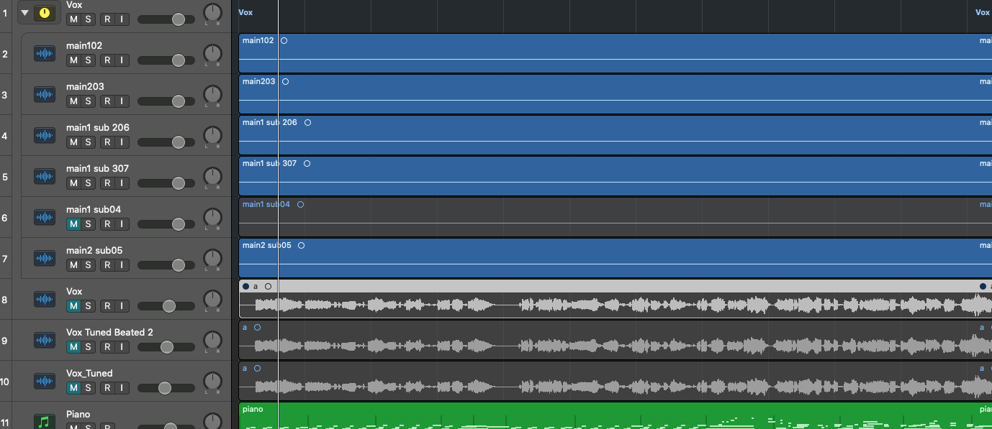
Task: Unmute the Vox Tuned Beated 2 track
Action: 73,347
